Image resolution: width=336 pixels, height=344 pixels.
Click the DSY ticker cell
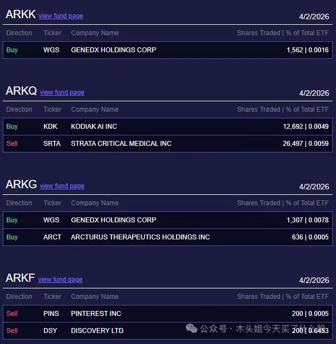50,331
